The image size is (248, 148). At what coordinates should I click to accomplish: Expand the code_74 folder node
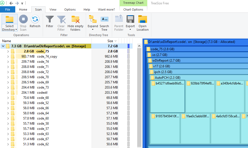pyautogui.click(x=8, y=62)
